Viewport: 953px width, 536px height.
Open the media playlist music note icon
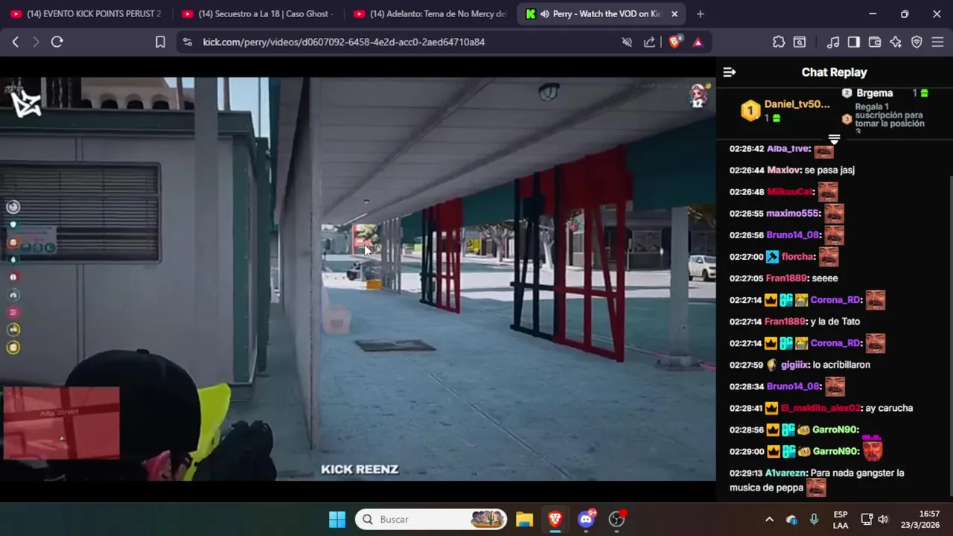pos(834,42)
